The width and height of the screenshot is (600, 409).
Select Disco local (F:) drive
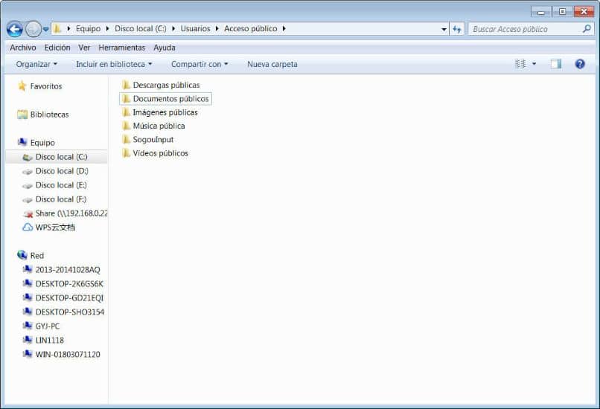55,199
